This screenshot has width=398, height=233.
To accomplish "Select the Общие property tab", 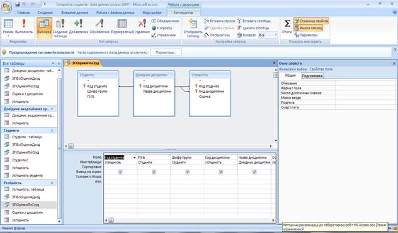I will (290, 75).
